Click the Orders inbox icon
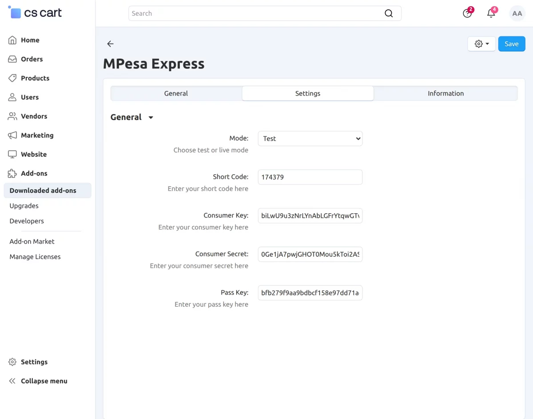Viewport: 533px width, 419px height. tap(12, 59)
